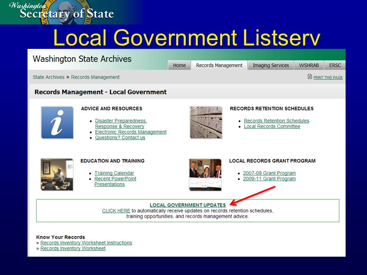This screenshot has height=275, width=367.
Task: Open the 2007-09 Grant Program link
Action: (270, 173)
